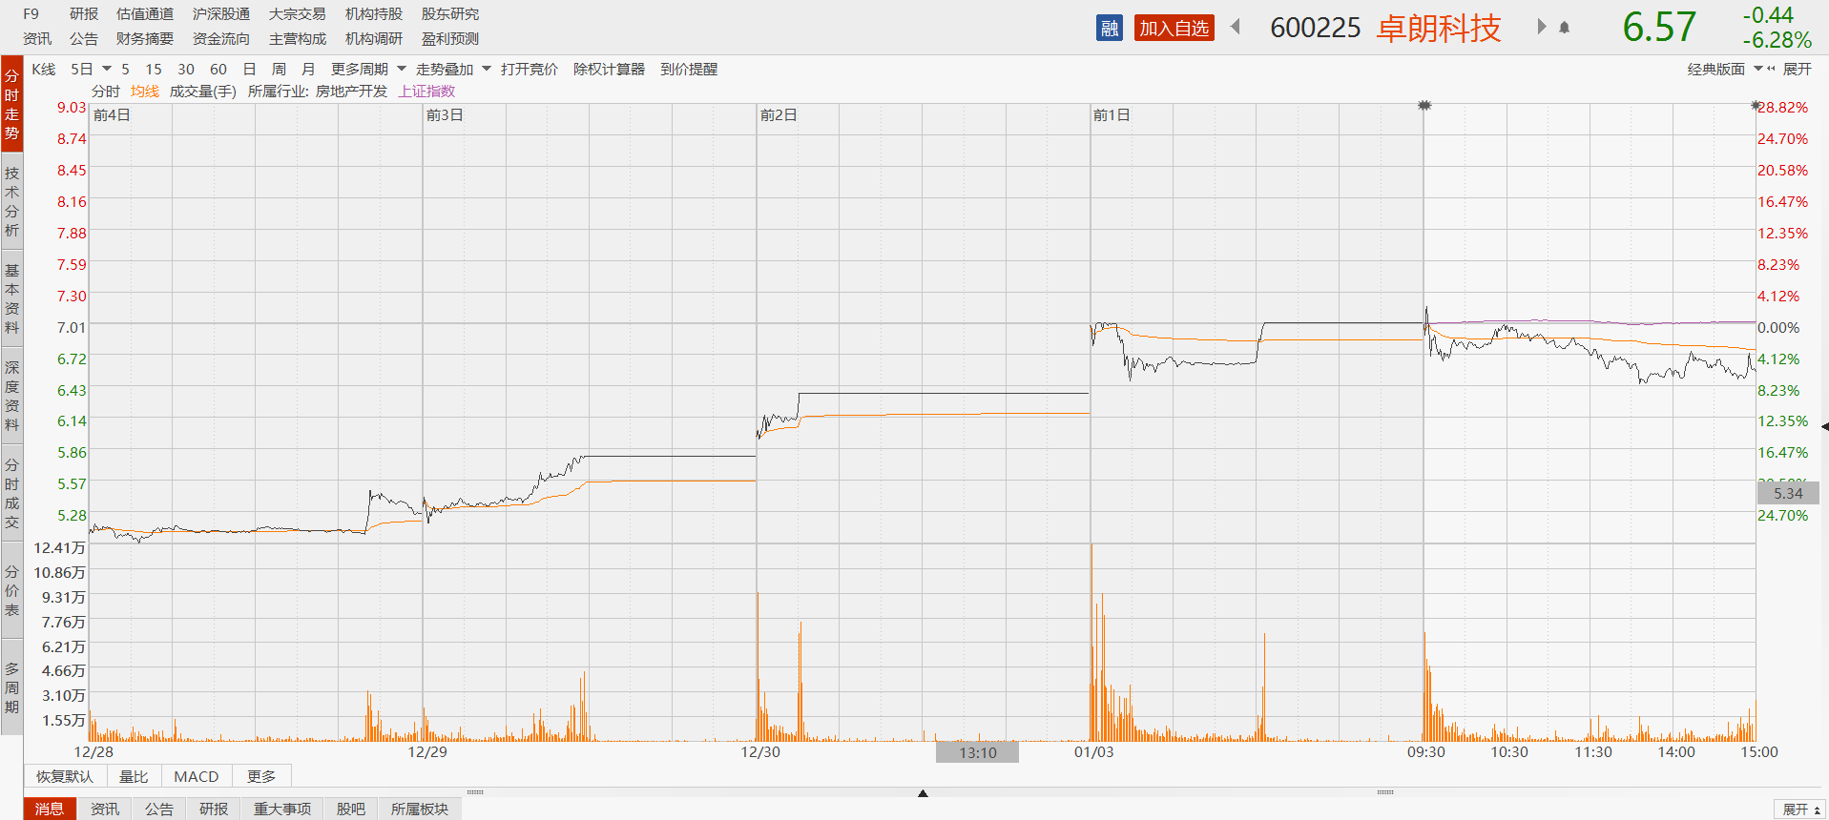
Task: Switch to the 所属板块 bottom tab
Action: 420,810
